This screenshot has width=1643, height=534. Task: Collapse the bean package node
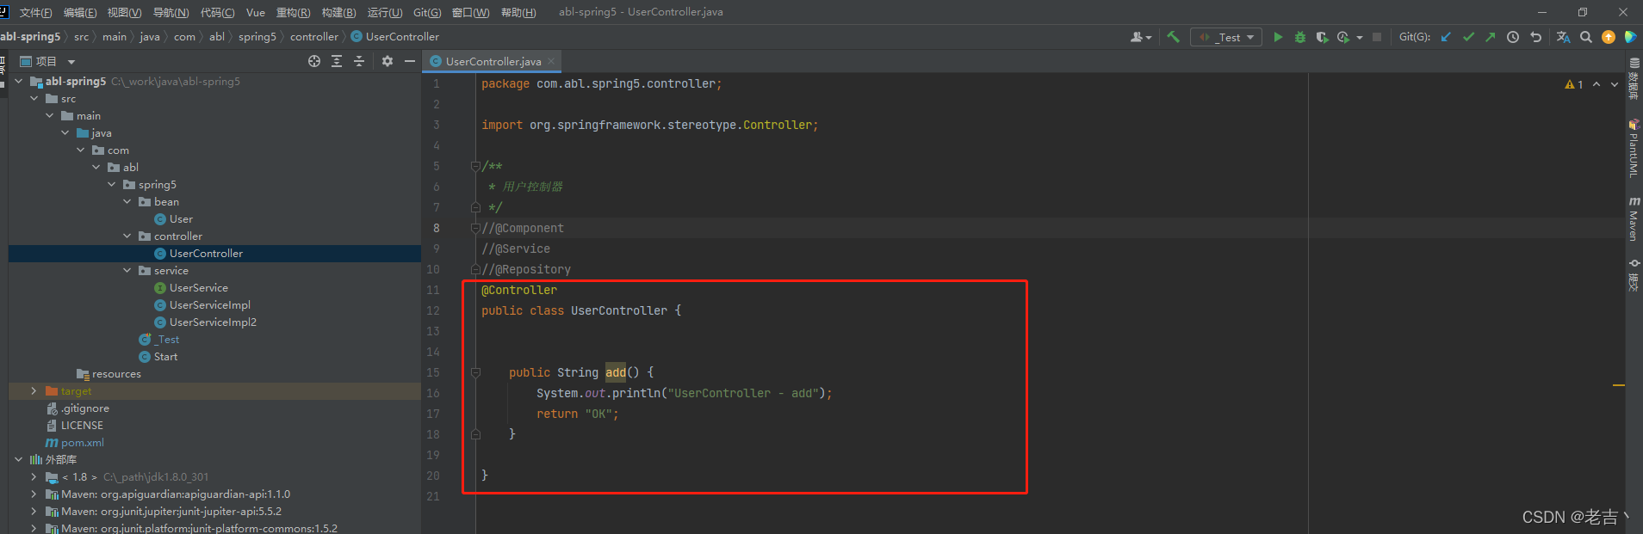(127, 202)
